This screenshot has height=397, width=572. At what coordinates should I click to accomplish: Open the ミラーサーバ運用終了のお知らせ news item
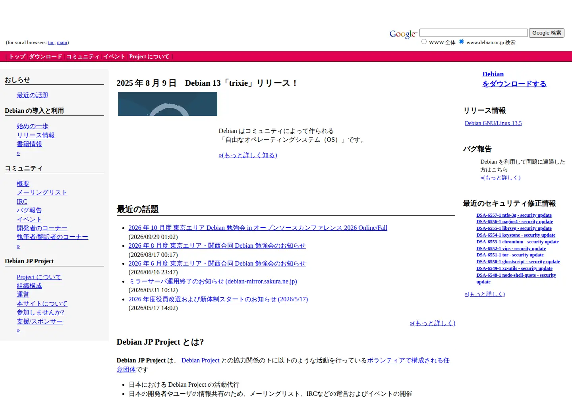[x=213, y=281]
